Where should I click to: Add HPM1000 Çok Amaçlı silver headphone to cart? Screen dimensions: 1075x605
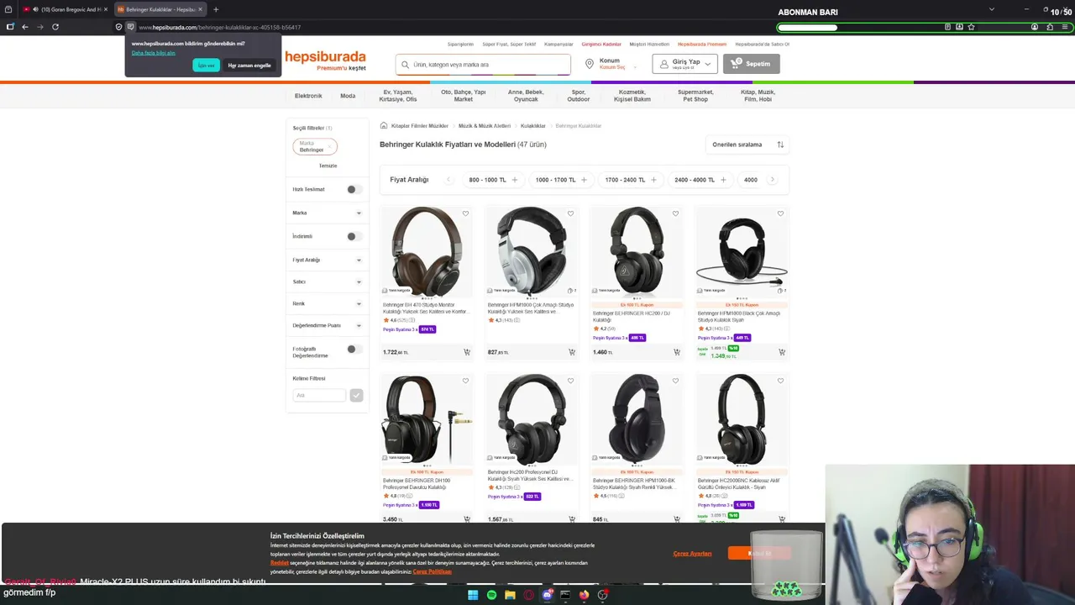point(572,352)
